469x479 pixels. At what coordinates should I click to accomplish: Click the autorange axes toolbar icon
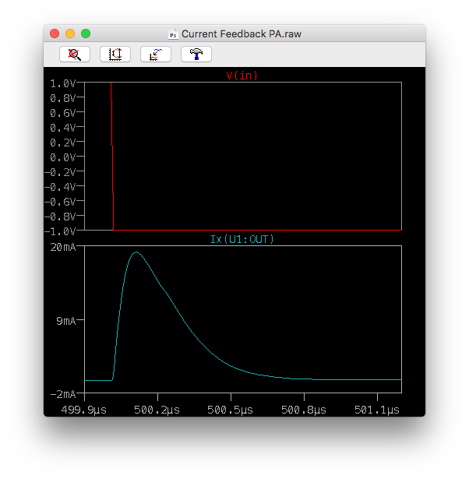coord(115,55)
